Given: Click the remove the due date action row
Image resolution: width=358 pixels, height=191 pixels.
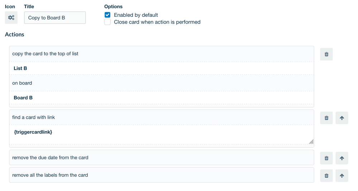Looking at the screenshot, I should pos(161,157).
